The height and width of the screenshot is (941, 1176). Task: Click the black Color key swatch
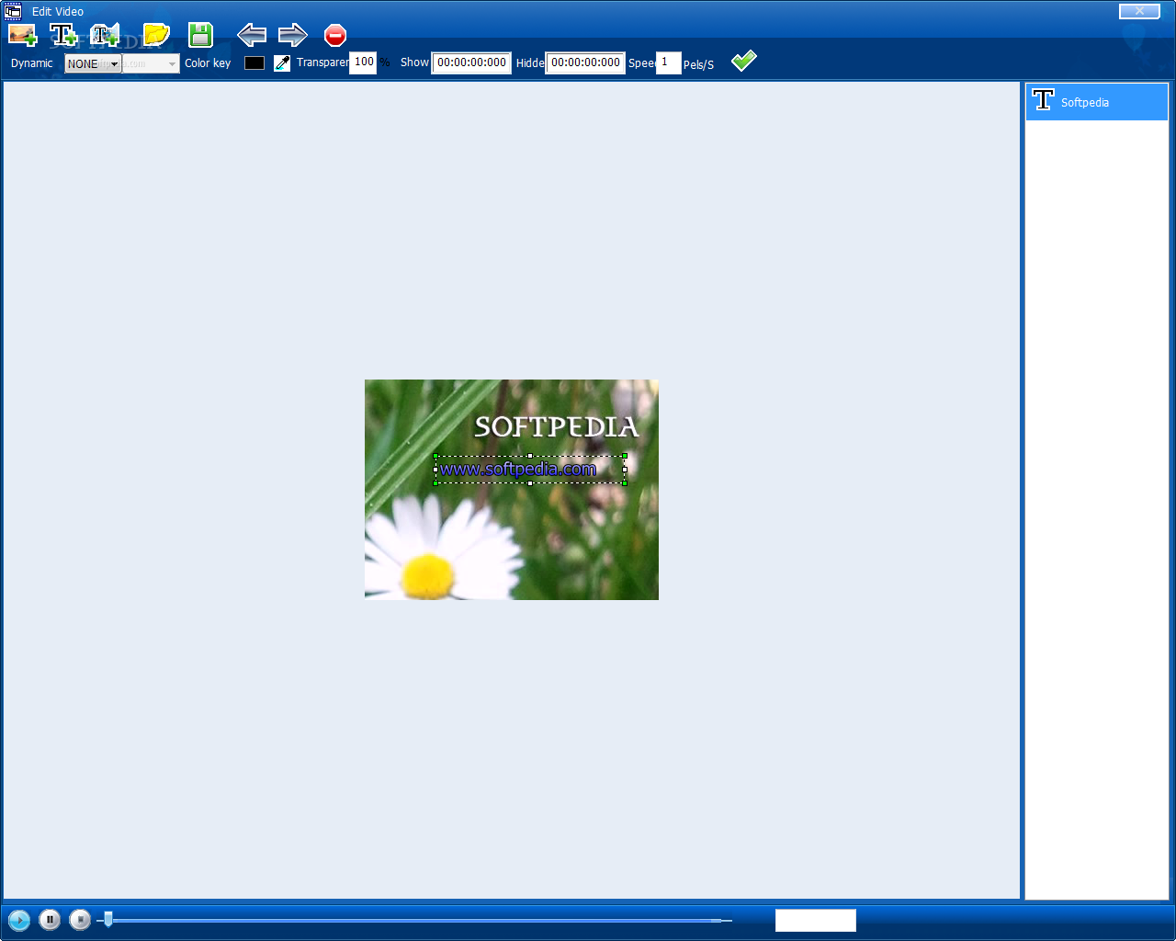coord(254,62)
